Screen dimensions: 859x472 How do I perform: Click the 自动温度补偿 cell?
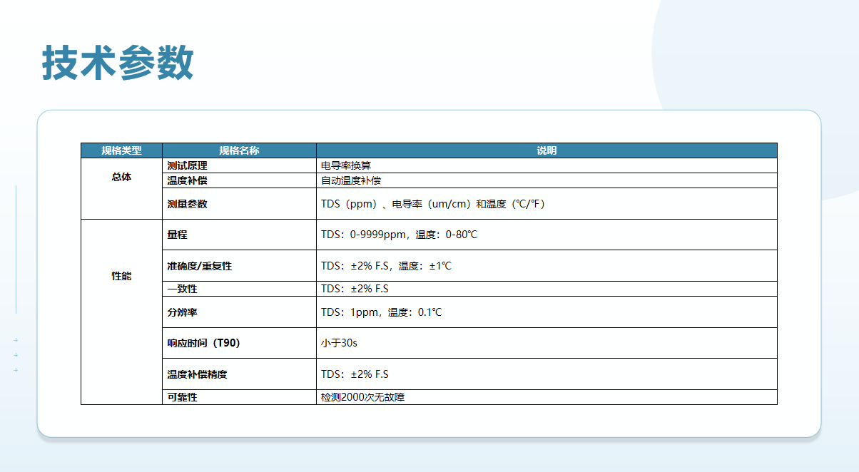547,180
